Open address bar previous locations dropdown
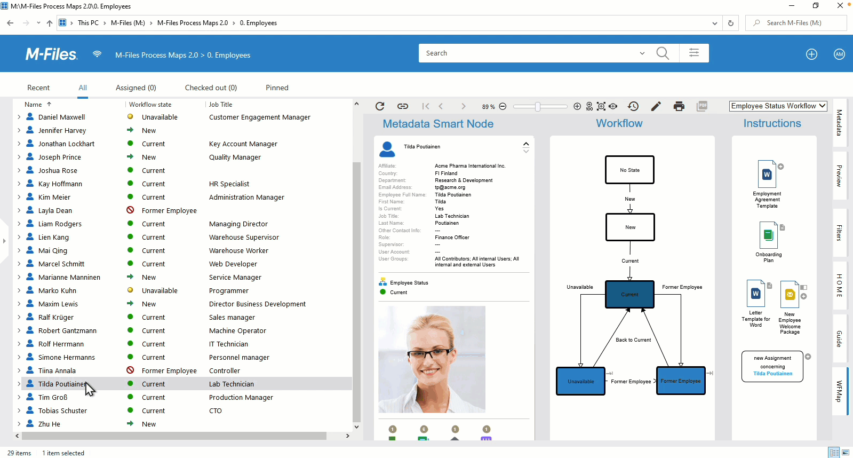This screenshot has width=853, height=458. [x=715, y=23]
